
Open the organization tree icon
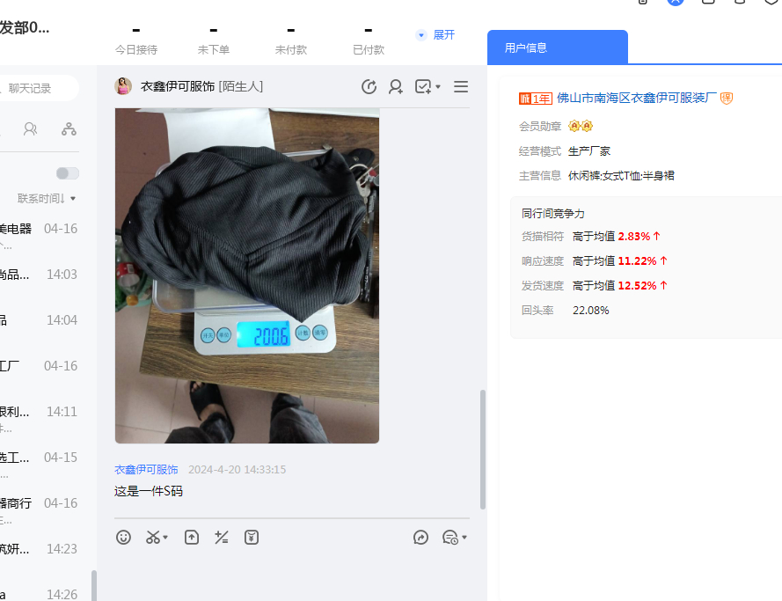tap(69, 129)
